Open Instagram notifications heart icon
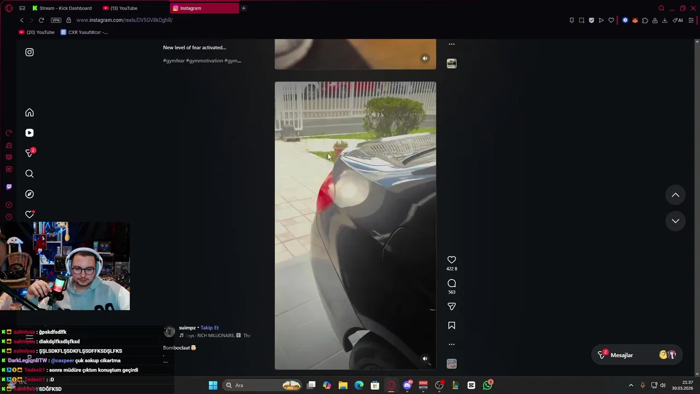 pyautogui.click(x=30, y=215)
